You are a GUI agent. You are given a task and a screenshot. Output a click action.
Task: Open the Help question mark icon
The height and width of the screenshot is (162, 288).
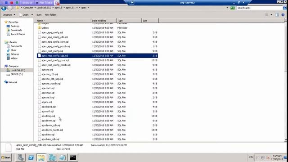point(283,15)
